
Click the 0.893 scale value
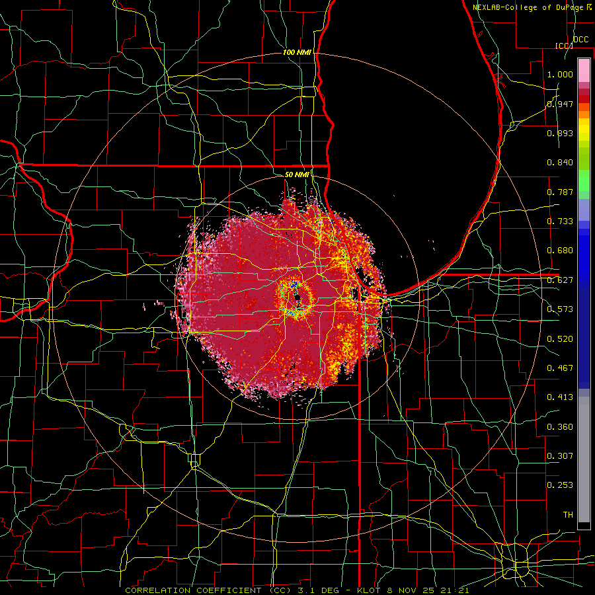pos(560,133)
